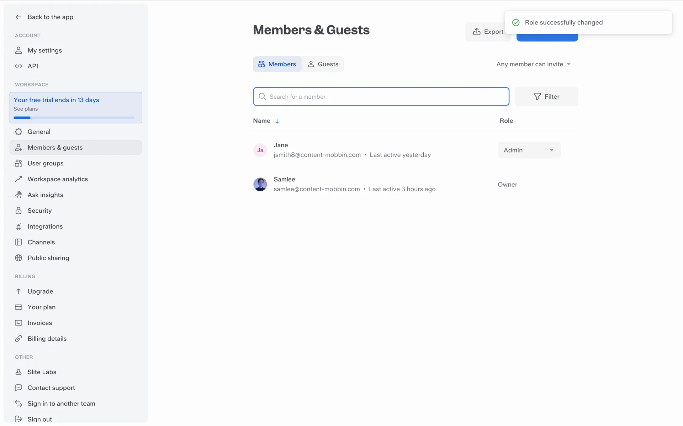Switch to the Guests tab
The height and width of the screenshot is (426, 683).
323,64
